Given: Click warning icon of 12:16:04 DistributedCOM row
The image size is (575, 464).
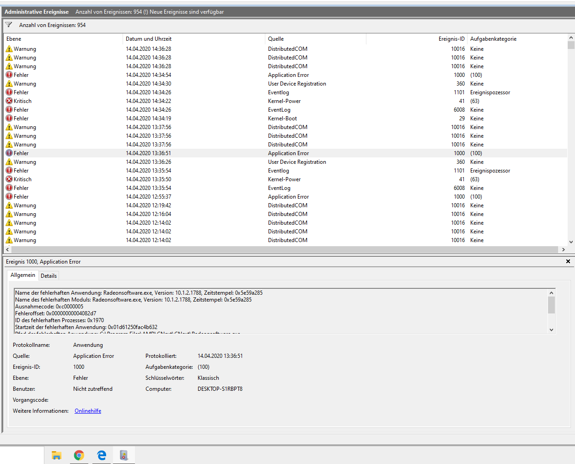Looking at the screenshot, I should [9, 214].
